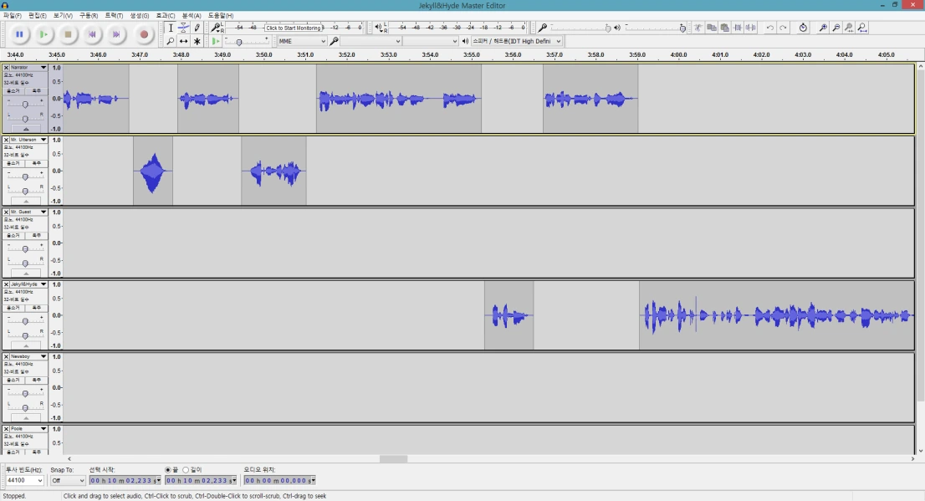
Task: Click the Sync-Lock tracks clock icon
Action: click(x=803, y=28)
